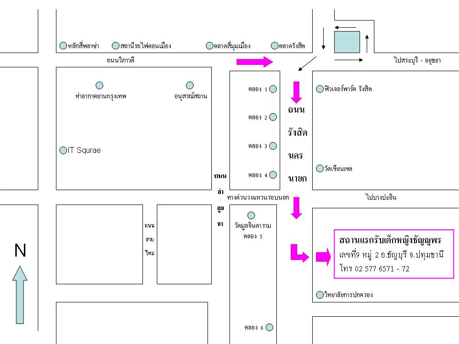Click the ทางด่วนวงแหวนรอบนอก label
The image size is (459, 344).
(258, 198)
